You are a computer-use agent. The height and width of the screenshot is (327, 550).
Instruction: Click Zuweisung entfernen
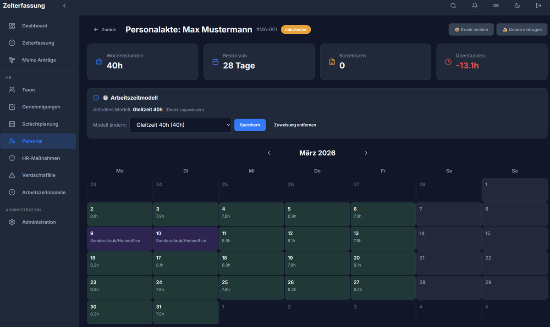(x=295, y=125)
